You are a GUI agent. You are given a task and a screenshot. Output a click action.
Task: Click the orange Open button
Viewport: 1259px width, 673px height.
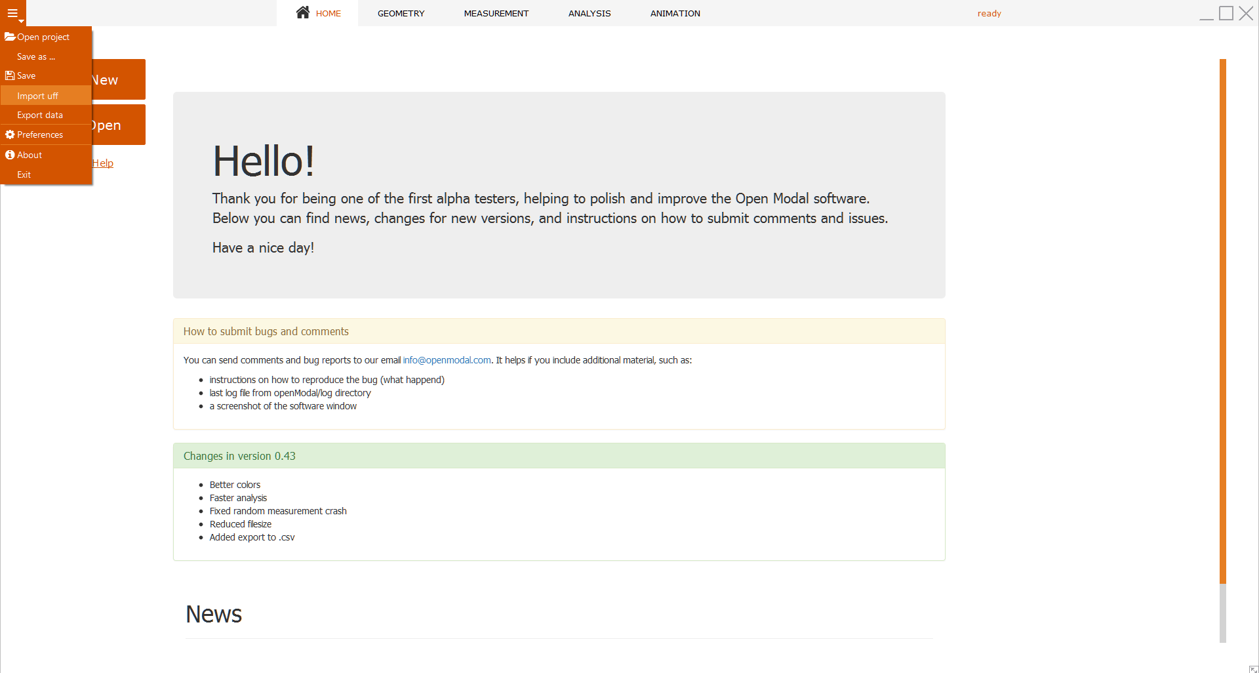tap(119, 125)
